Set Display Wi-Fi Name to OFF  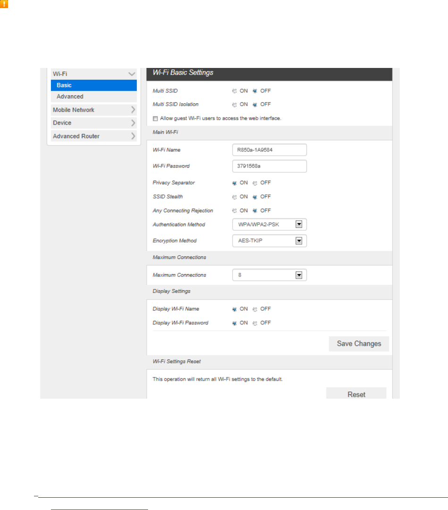(255, 309)
